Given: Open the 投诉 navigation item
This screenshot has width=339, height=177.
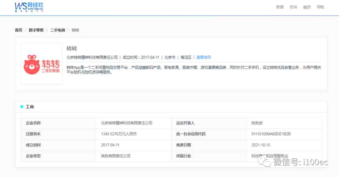Looking at the screenshot, I should coord(293,7).
